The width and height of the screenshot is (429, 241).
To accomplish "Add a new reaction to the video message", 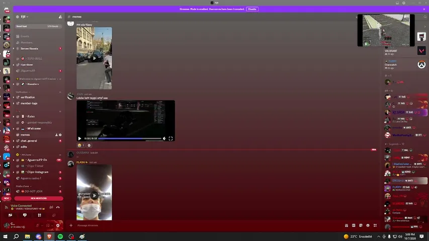I will coord(89,146).
